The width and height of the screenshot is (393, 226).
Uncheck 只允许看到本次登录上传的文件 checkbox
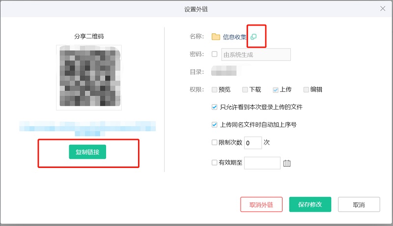click(x=214, y=107)
